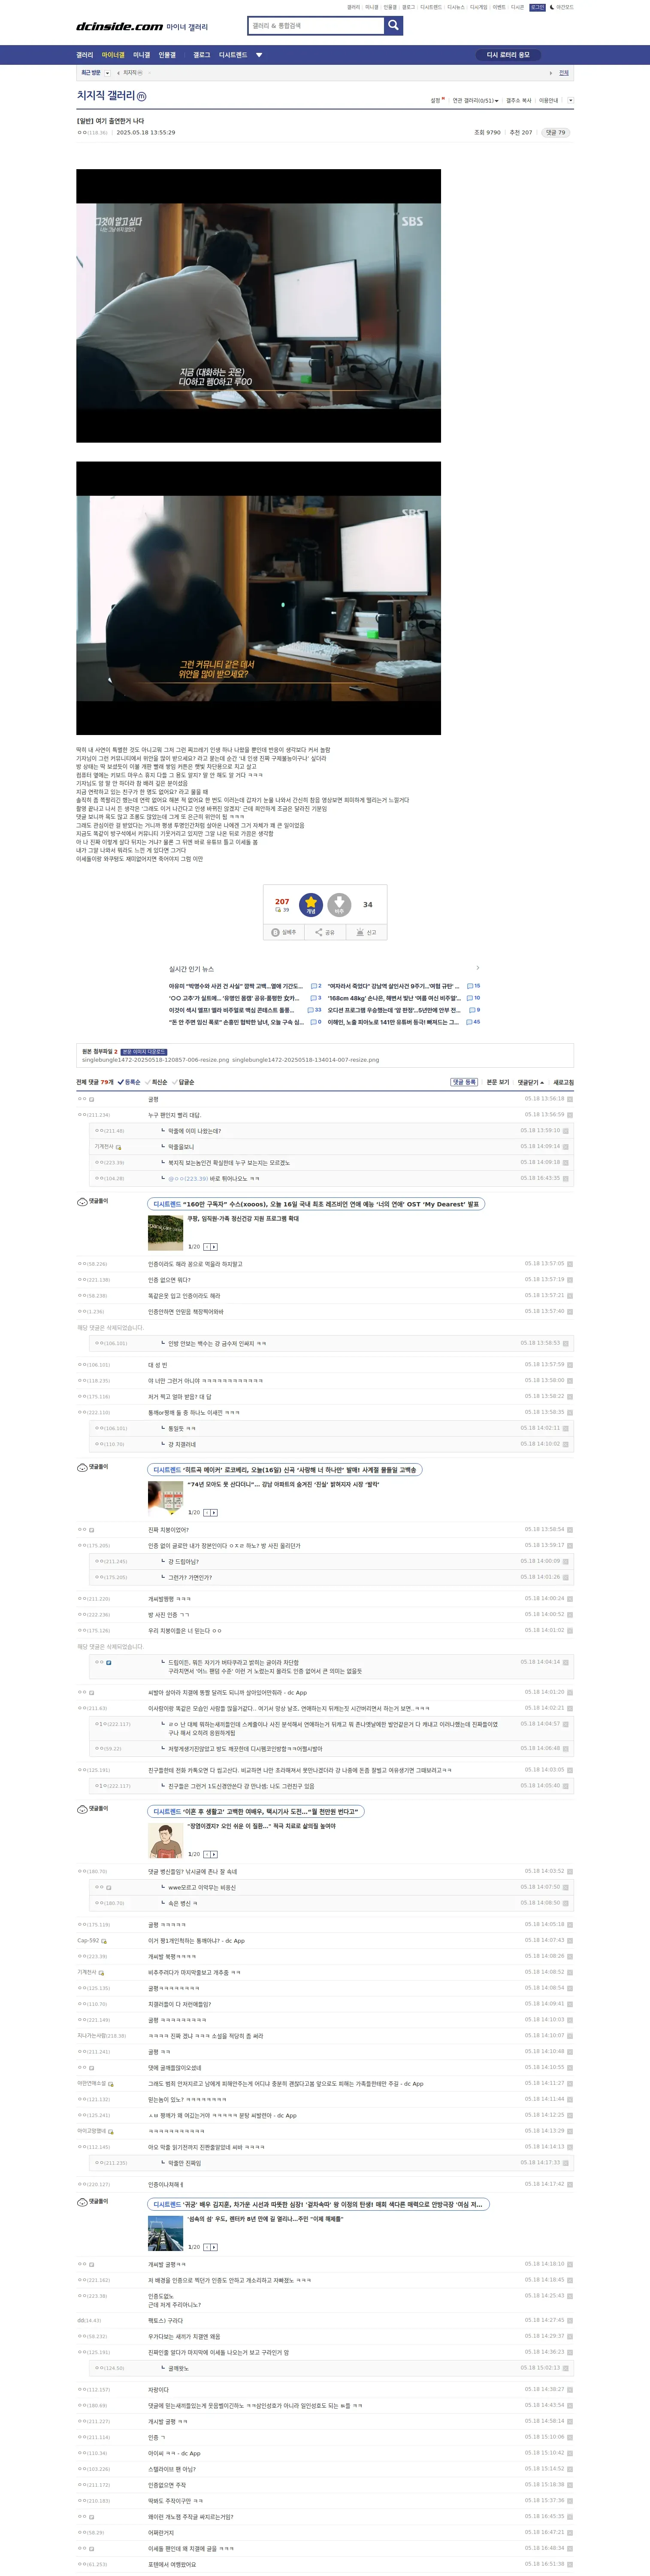Image resolution: width=650 pixels, height=2576 pixels.
Task: Open 갤러리 tab in navigation bar
Action: (x=85, y=55)
